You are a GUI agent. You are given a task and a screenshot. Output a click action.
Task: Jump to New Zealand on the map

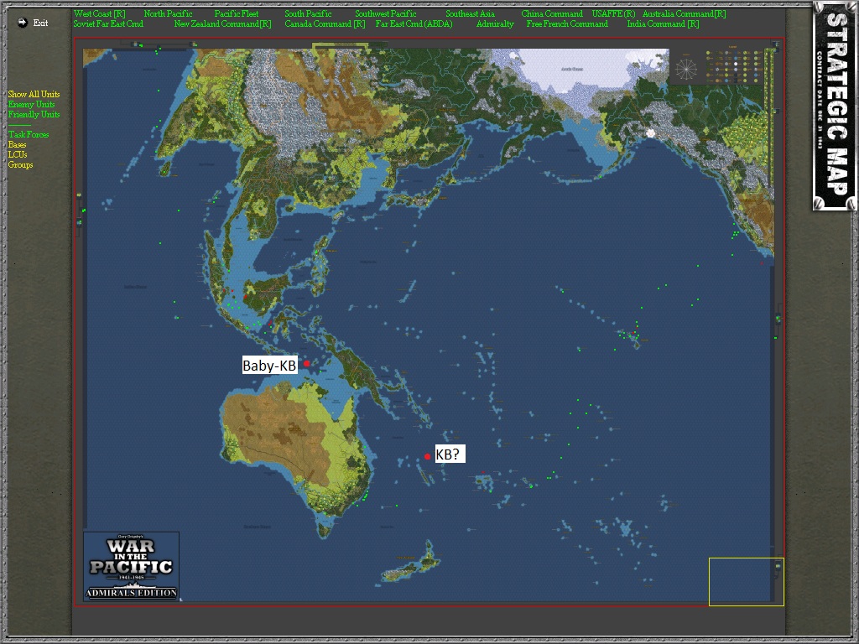coord(411,564)
